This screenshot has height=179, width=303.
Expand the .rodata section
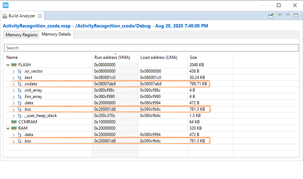(x=14, y=84)
